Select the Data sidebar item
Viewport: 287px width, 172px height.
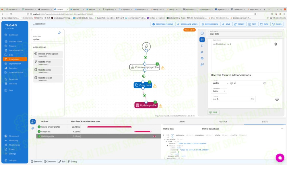11,55
